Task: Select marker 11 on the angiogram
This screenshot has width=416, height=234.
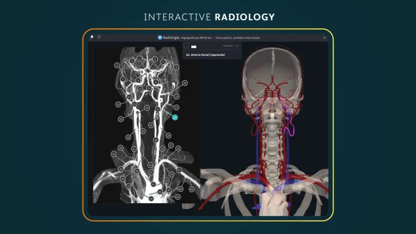Action: 149,88
